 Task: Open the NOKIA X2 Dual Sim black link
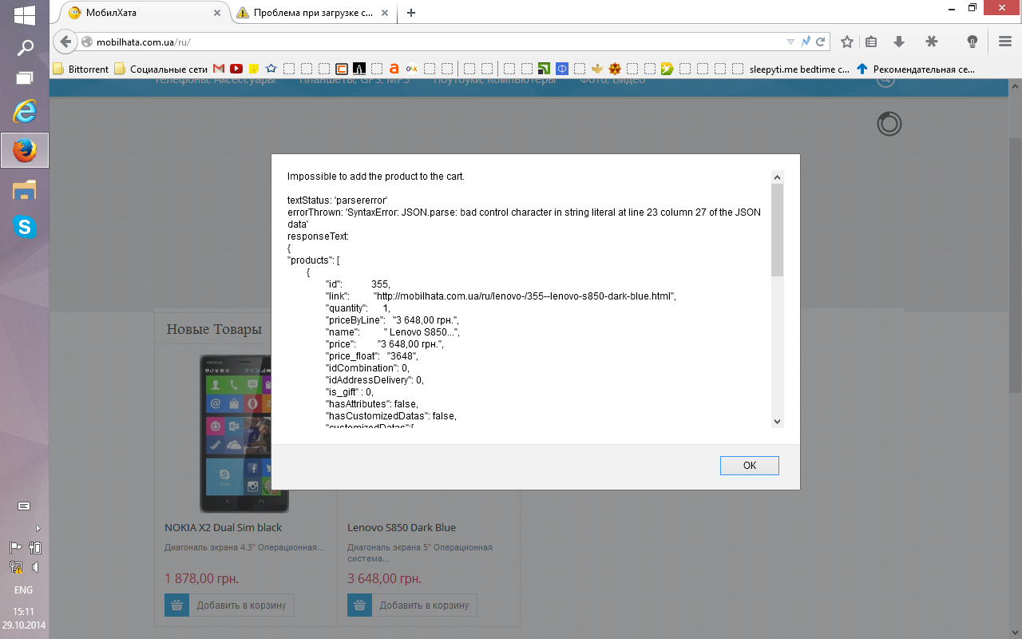223,527
